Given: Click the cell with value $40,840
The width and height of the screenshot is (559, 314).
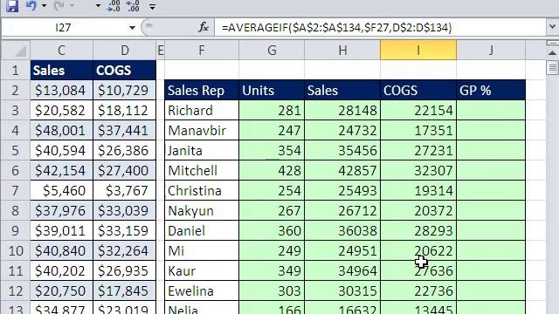Looking at the screenshot, I should [61, 250].
